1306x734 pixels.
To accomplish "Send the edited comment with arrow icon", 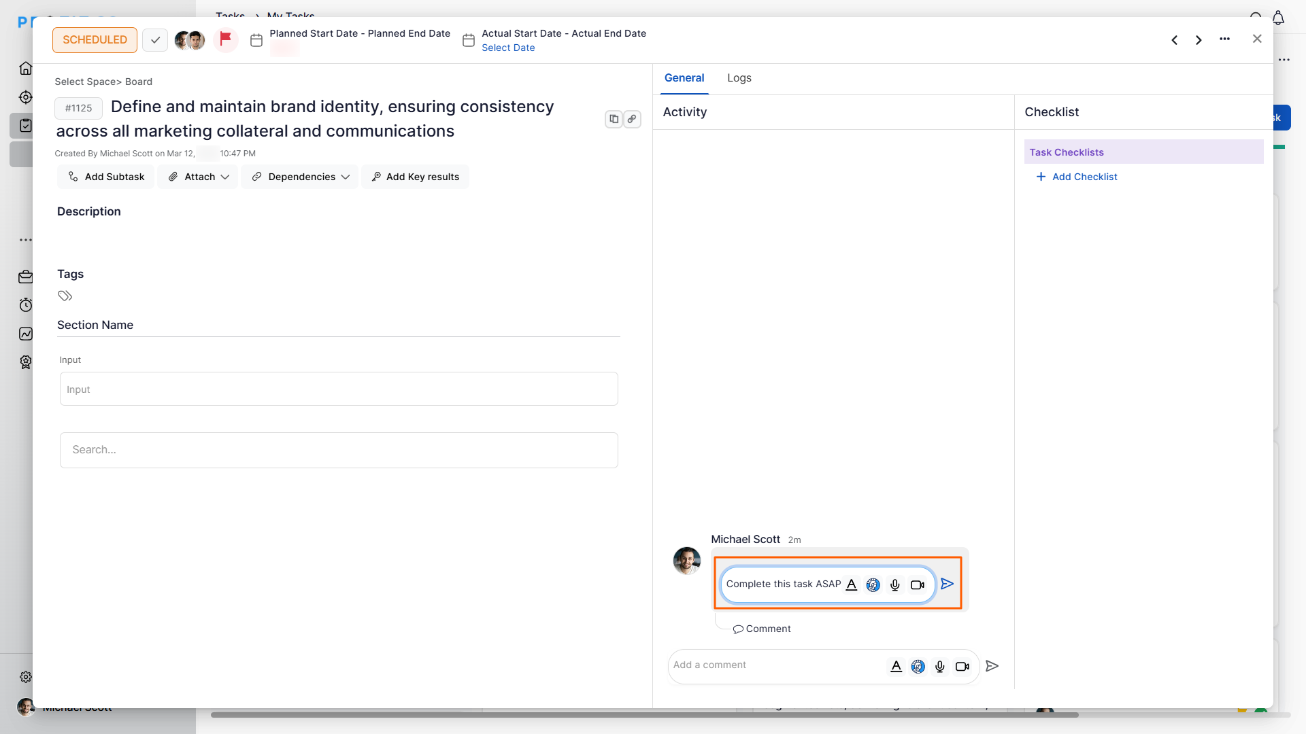I will [947, 584].
